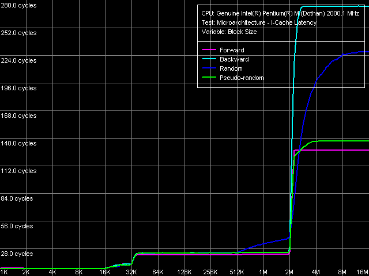
Task: Select the Pseudo-random legend label
Action: coord(242,78)
